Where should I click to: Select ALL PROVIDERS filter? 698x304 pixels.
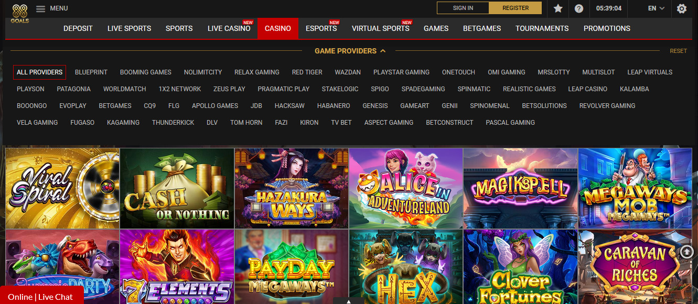point(39,72)
